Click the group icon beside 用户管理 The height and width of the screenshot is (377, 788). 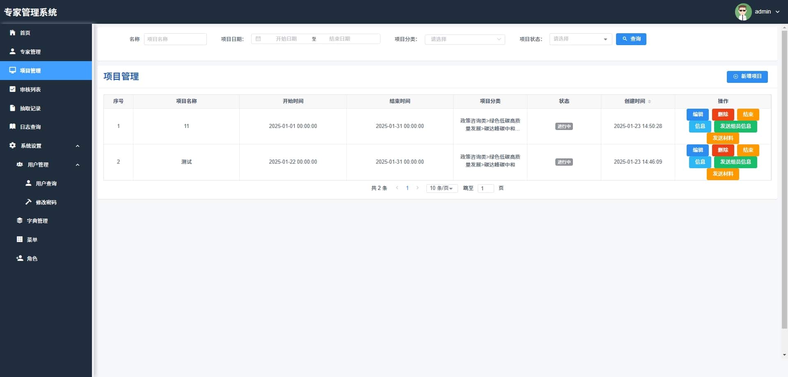click(19, 165)
